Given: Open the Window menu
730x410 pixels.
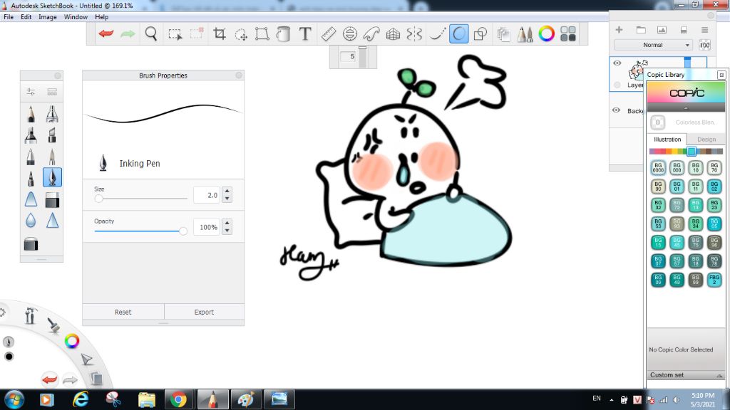Looking at the screenshot, I should pos(76,17).
